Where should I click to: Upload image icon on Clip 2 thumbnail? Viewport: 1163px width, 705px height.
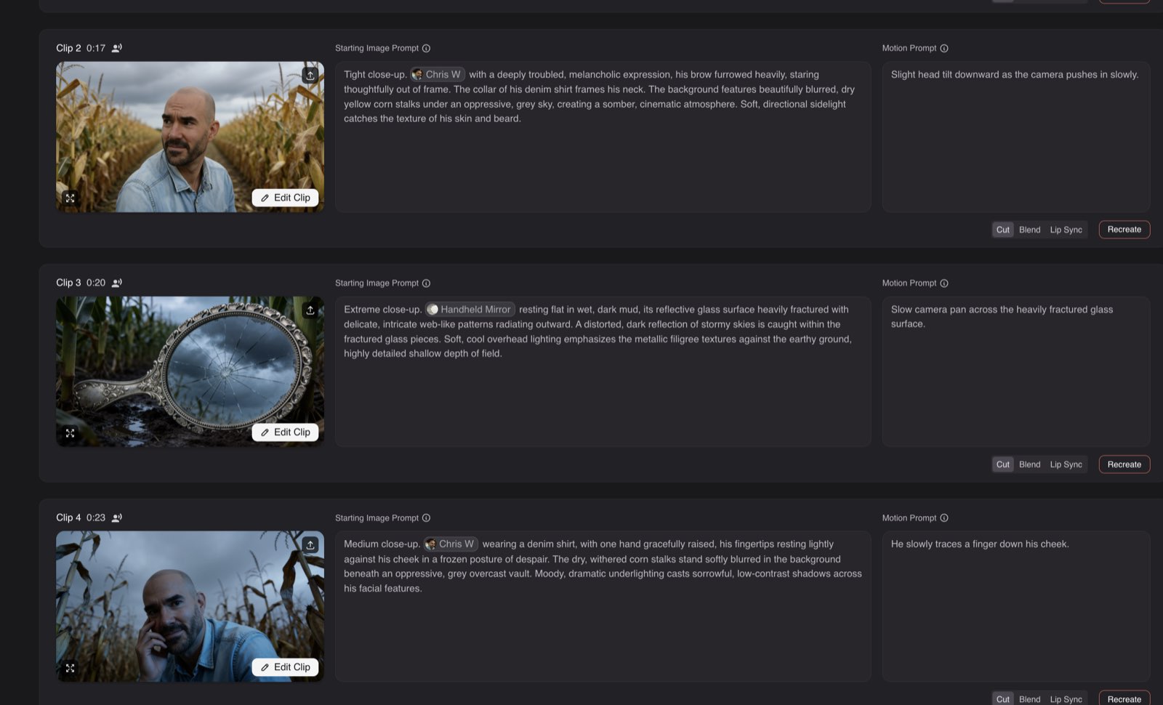(310, 75)
